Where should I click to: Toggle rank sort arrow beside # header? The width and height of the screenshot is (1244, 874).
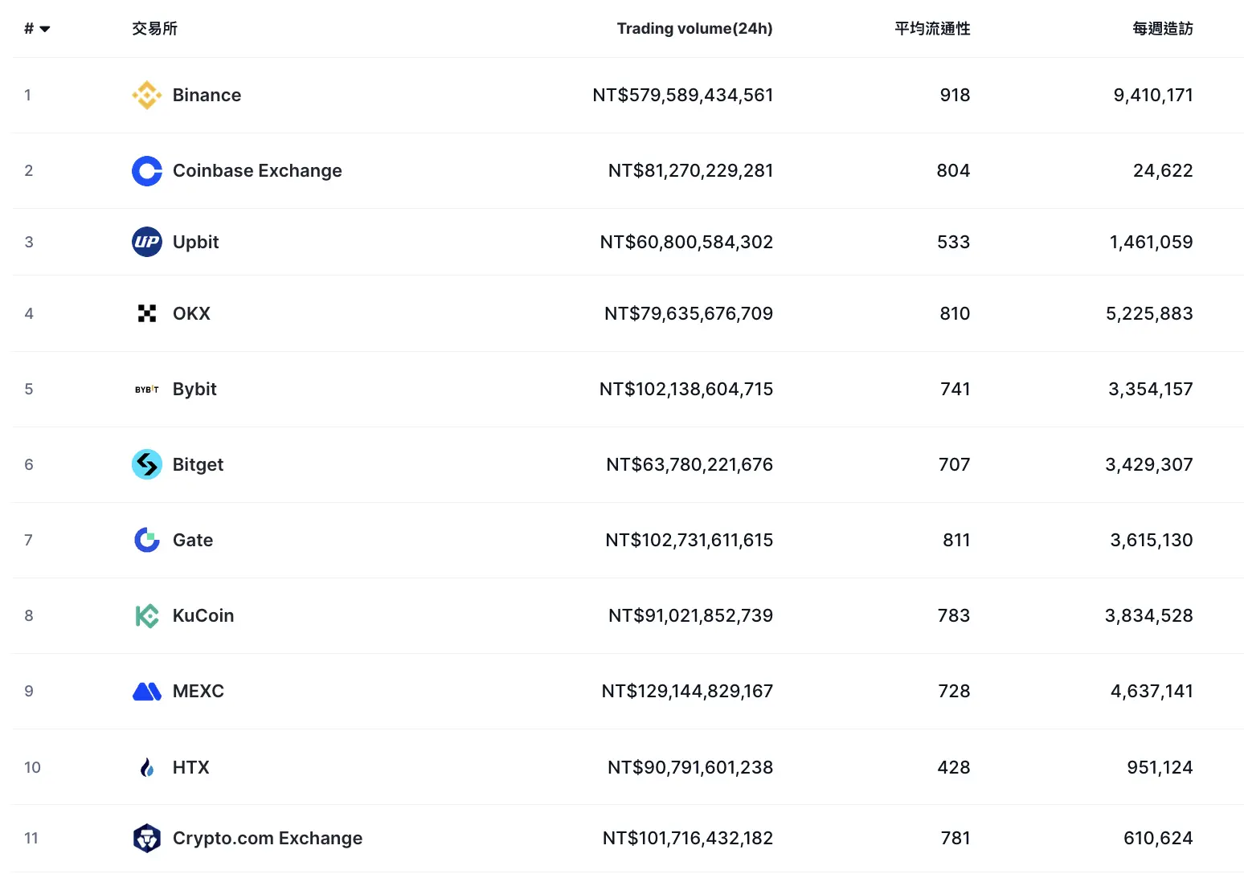pos(44,29)
